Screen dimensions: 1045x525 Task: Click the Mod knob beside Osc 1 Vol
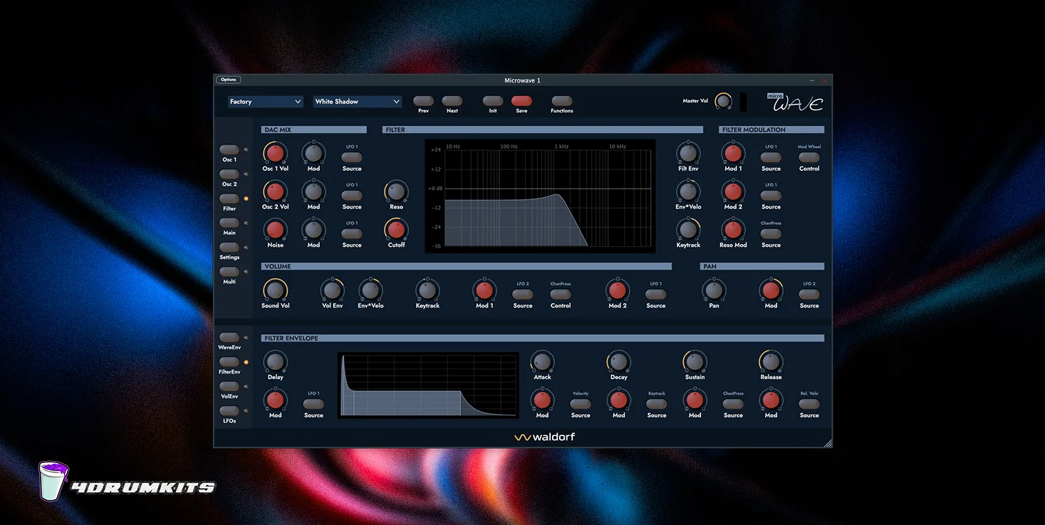click(x=313, y=153)
